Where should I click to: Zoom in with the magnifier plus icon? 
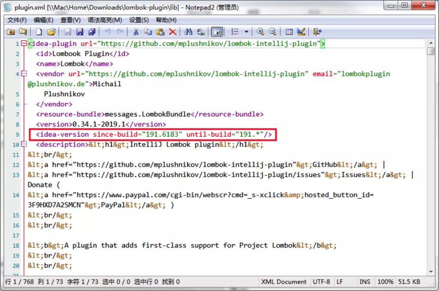click(260, 32)
